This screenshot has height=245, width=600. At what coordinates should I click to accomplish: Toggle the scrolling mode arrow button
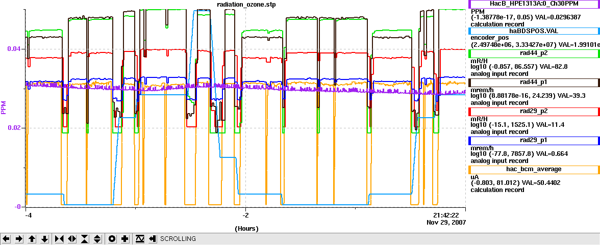click(153, 239)
